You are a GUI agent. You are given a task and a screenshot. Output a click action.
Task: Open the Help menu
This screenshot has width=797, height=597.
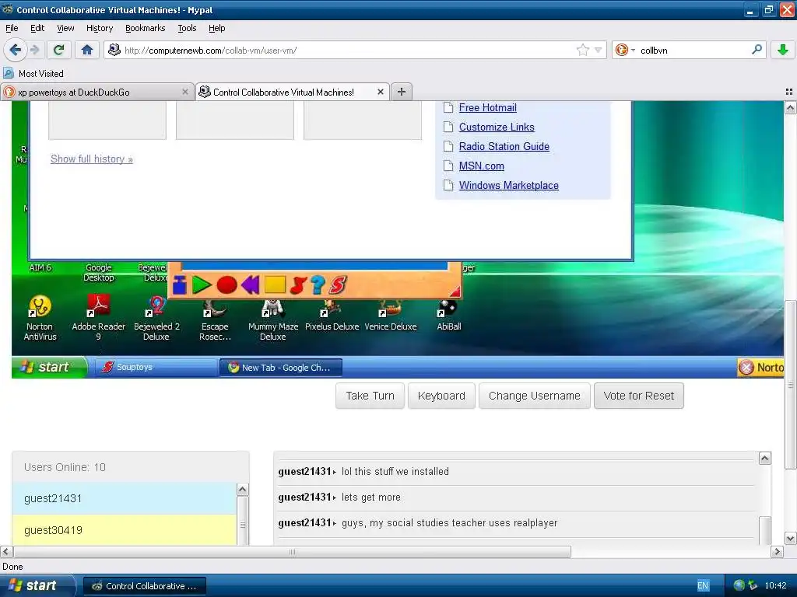pyautogui.click(x=217, y=28)
